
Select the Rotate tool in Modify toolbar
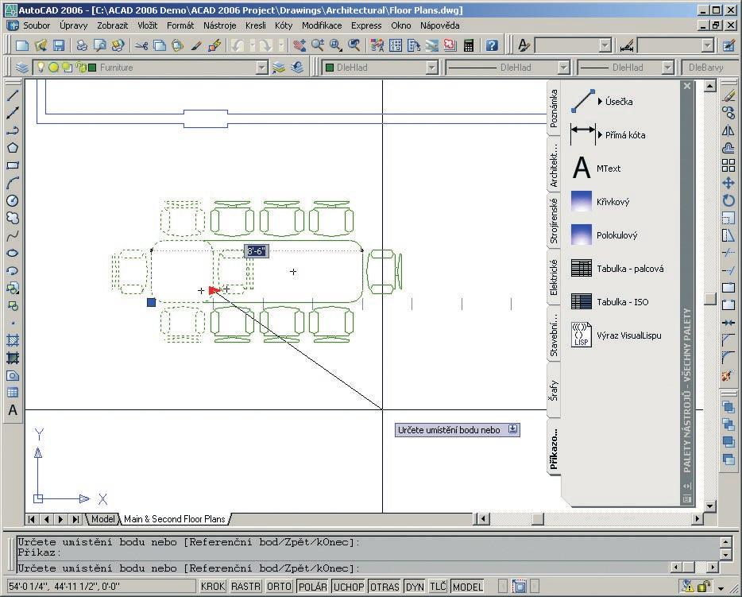pos(728,200)
